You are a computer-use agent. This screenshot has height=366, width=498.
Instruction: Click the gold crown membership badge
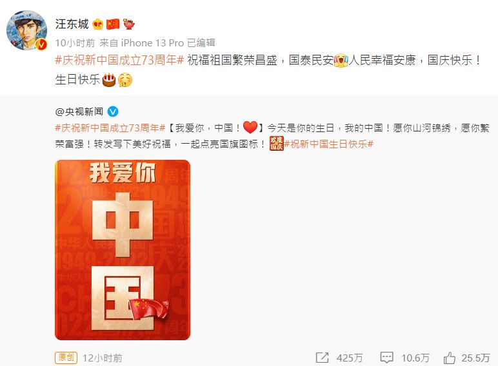point(97,24)
